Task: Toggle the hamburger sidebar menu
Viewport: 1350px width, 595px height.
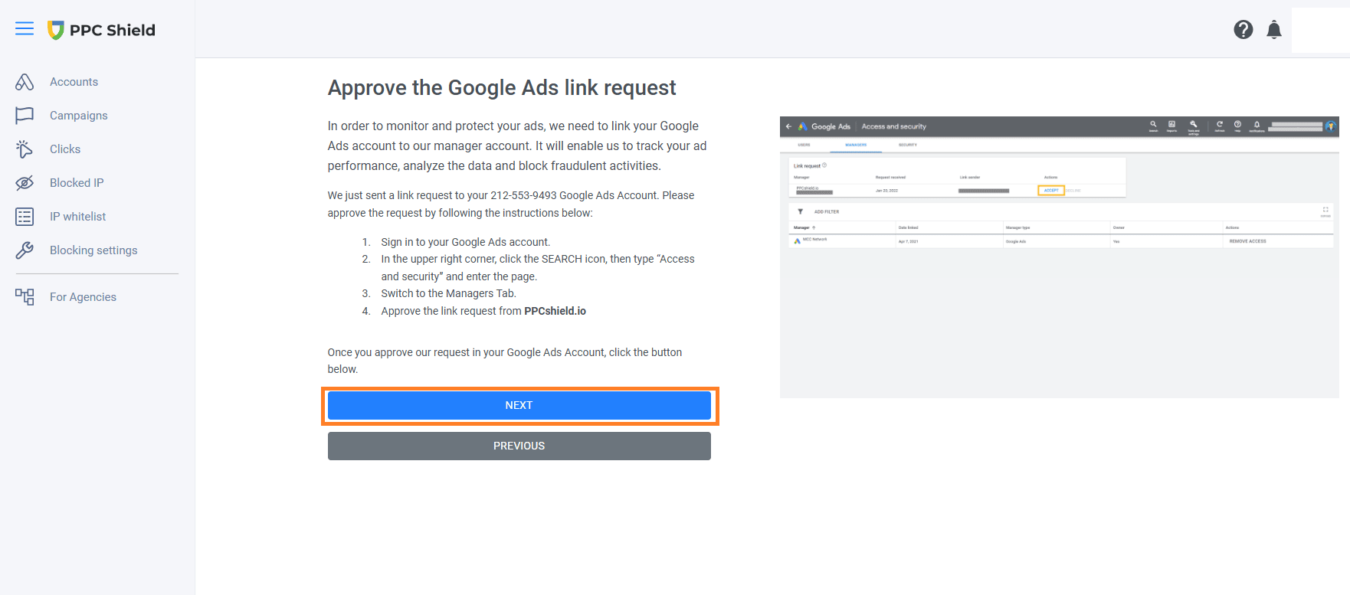Action: (x=25, y=29)
